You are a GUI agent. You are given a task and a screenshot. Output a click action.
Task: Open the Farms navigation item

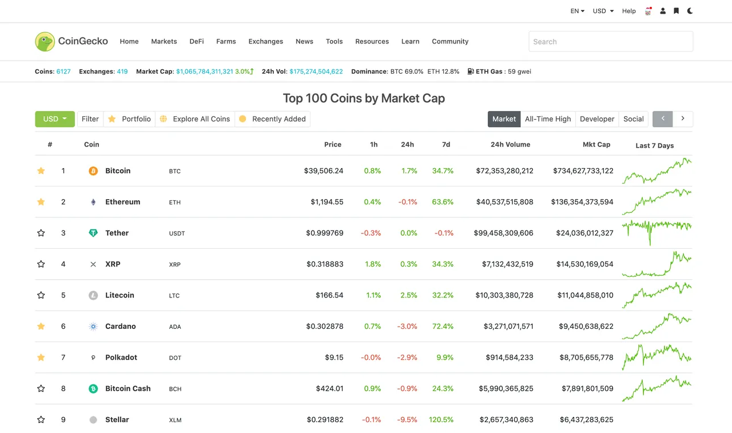tap(226, 41)
